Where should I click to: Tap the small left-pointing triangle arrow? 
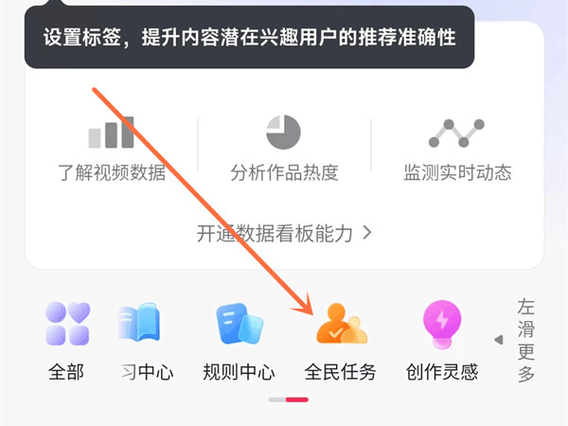click(499, 340)
